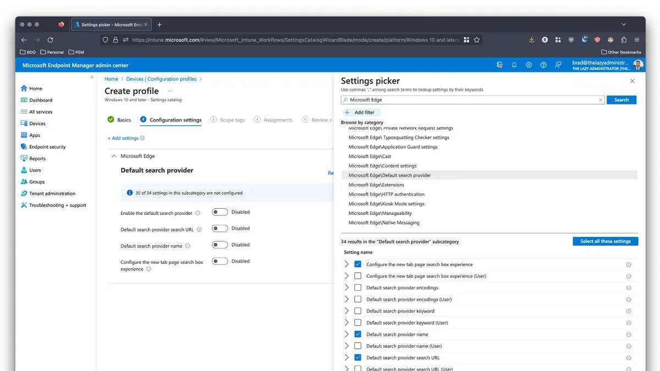The width and height of the screenshot is (660, 371).
Task: Open Home in the admin center sidebar
Action: point(31,88)
